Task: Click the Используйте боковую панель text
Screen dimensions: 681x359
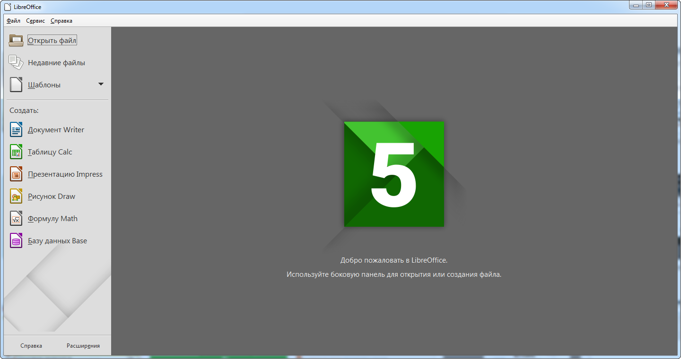Action: (x=394, y=274)
